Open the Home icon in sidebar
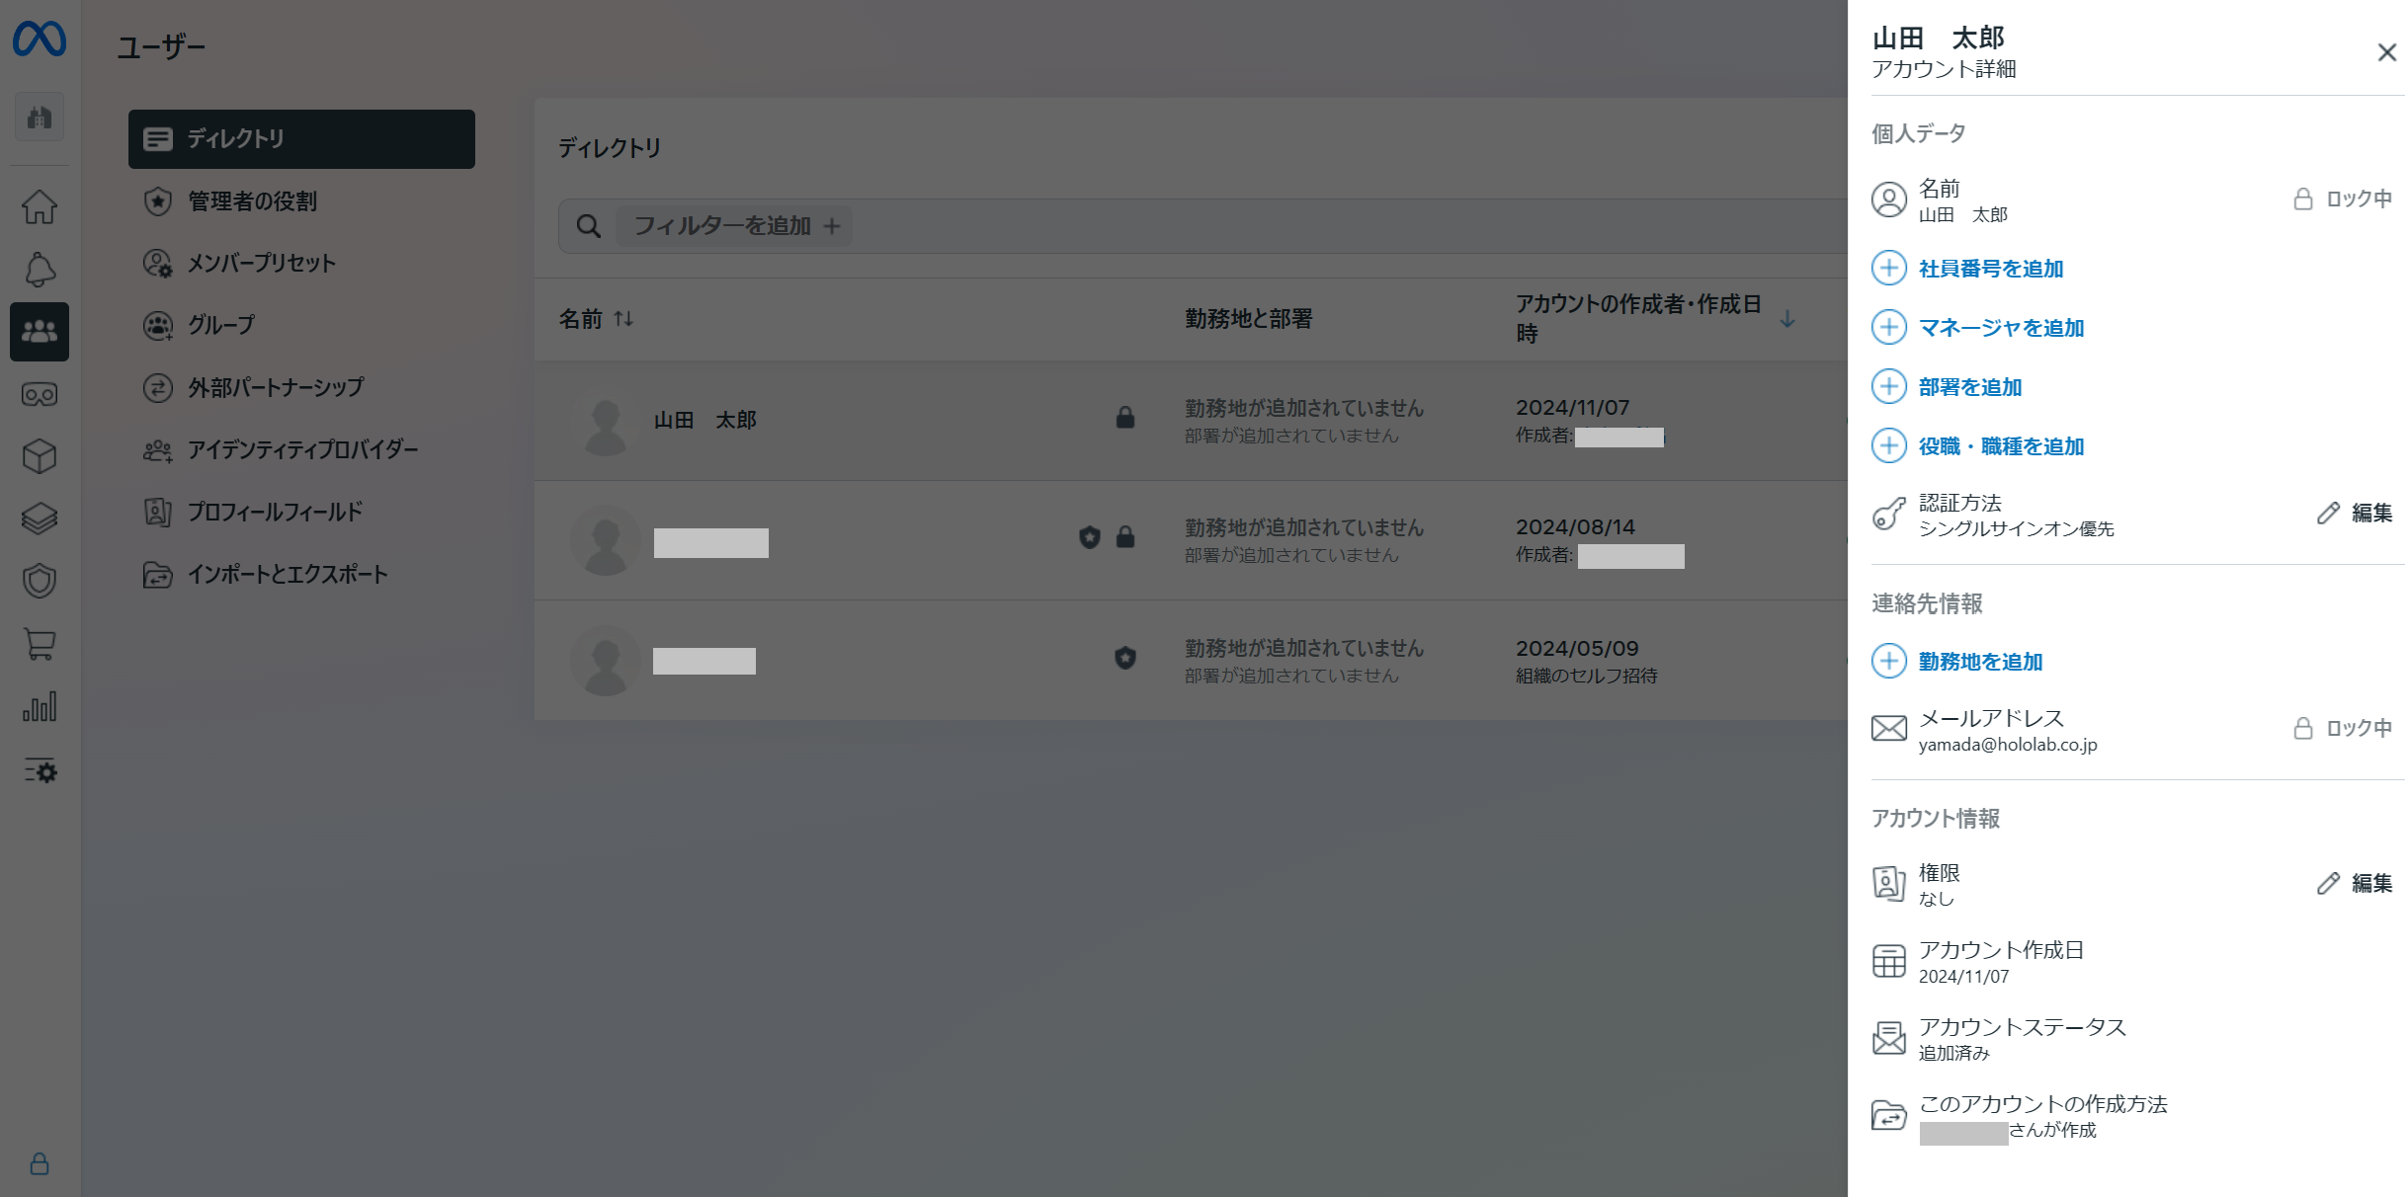Screen dimensions: 2405x1197 click(40, 207)
